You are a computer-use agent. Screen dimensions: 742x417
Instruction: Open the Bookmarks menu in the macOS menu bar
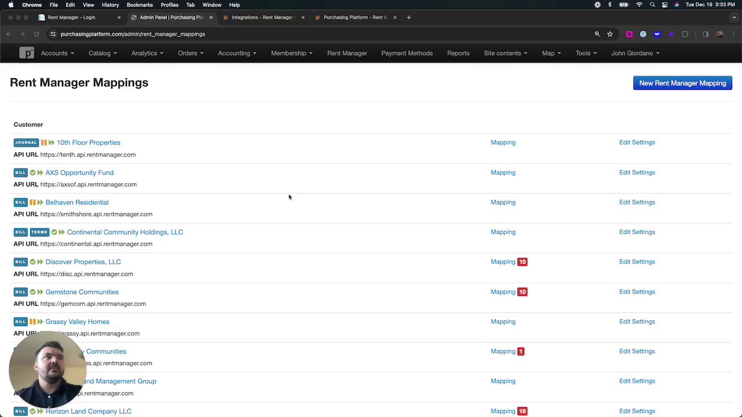pos(140,5)
